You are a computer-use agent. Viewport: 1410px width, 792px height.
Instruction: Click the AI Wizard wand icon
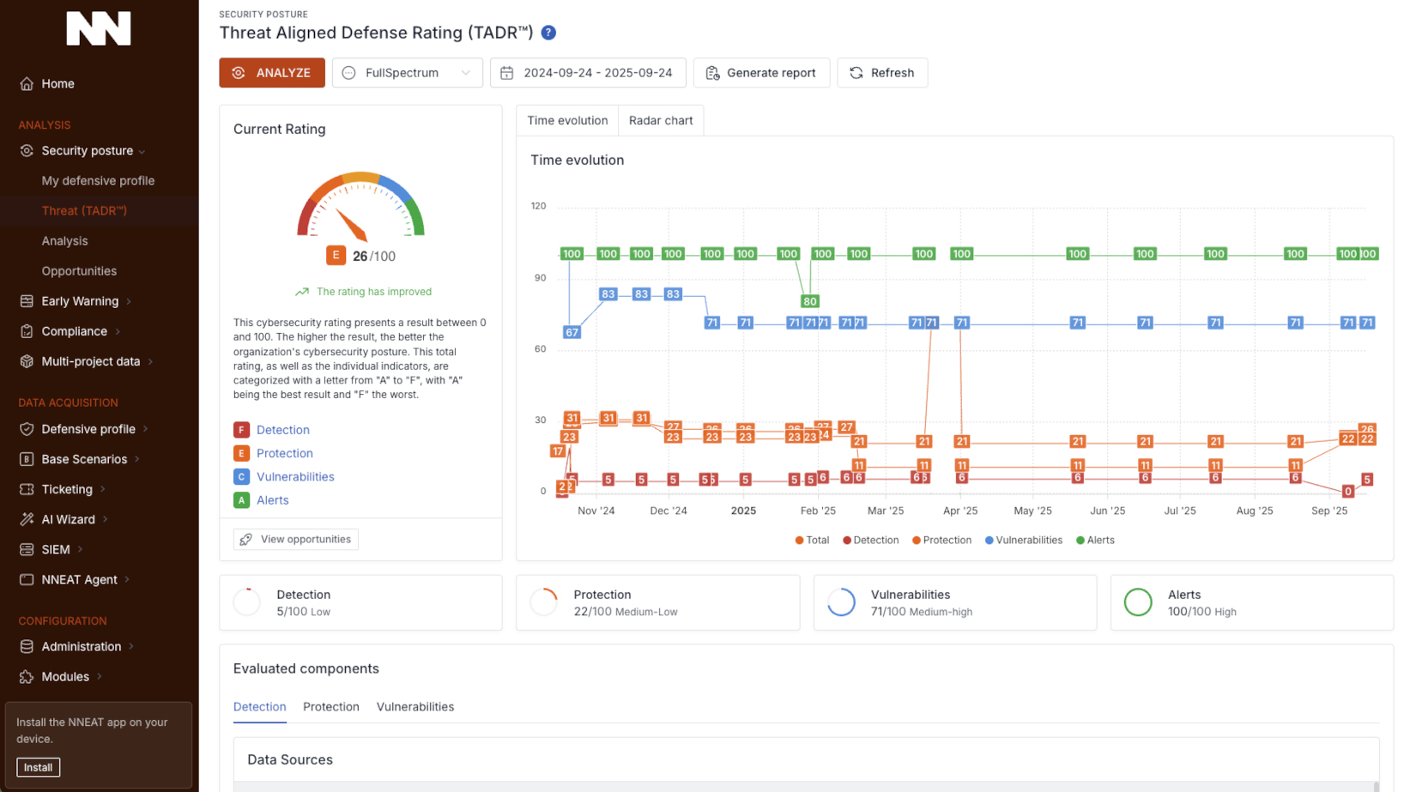(27, 519)
